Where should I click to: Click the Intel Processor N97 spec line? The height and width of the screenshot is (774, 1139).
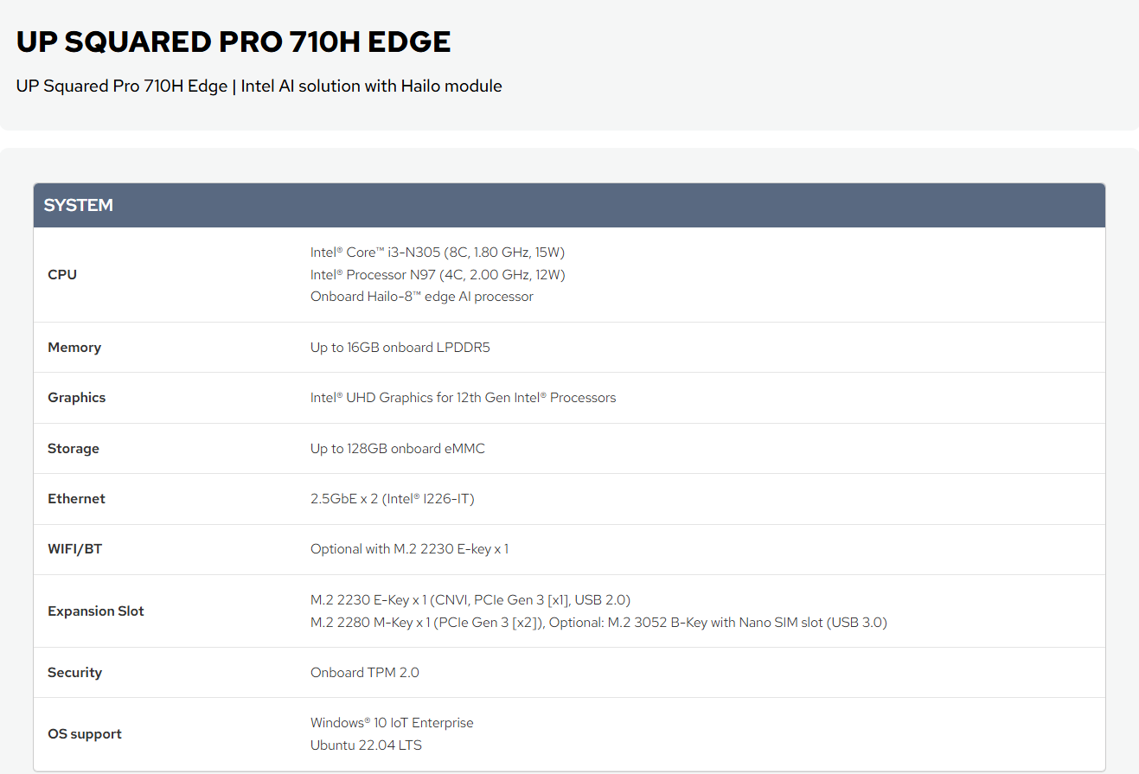click(x=438, y=274)
